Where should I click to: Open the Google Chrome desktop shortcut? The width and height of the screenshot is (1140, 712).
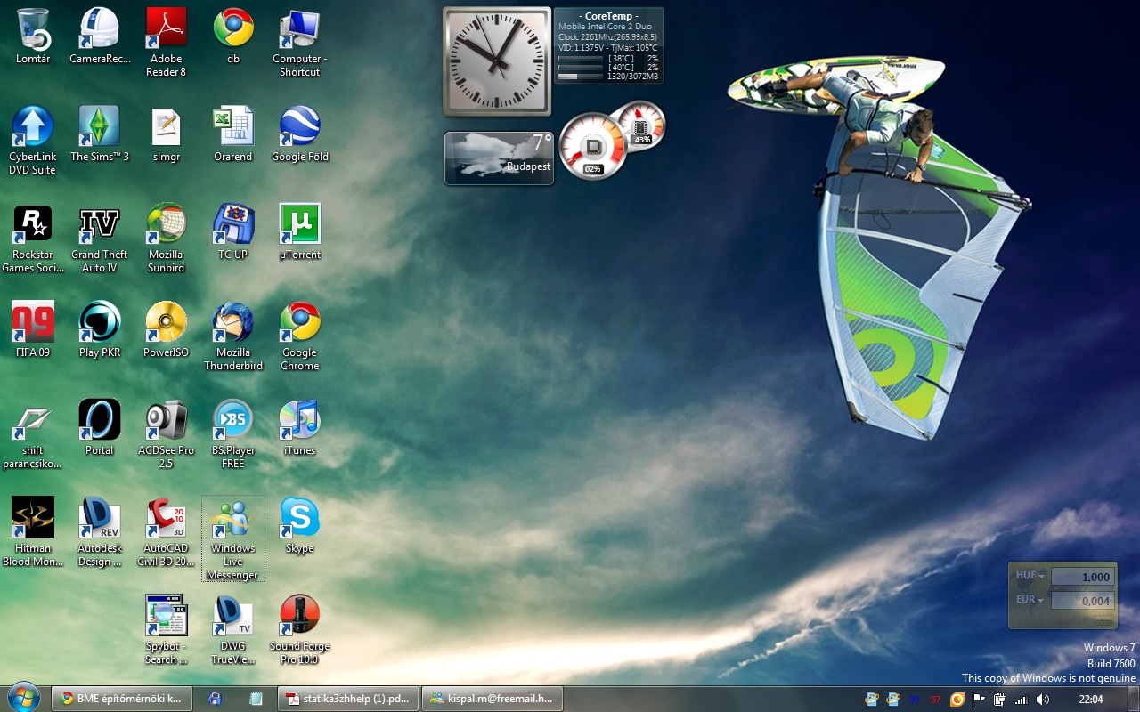[x=300, y=336]
